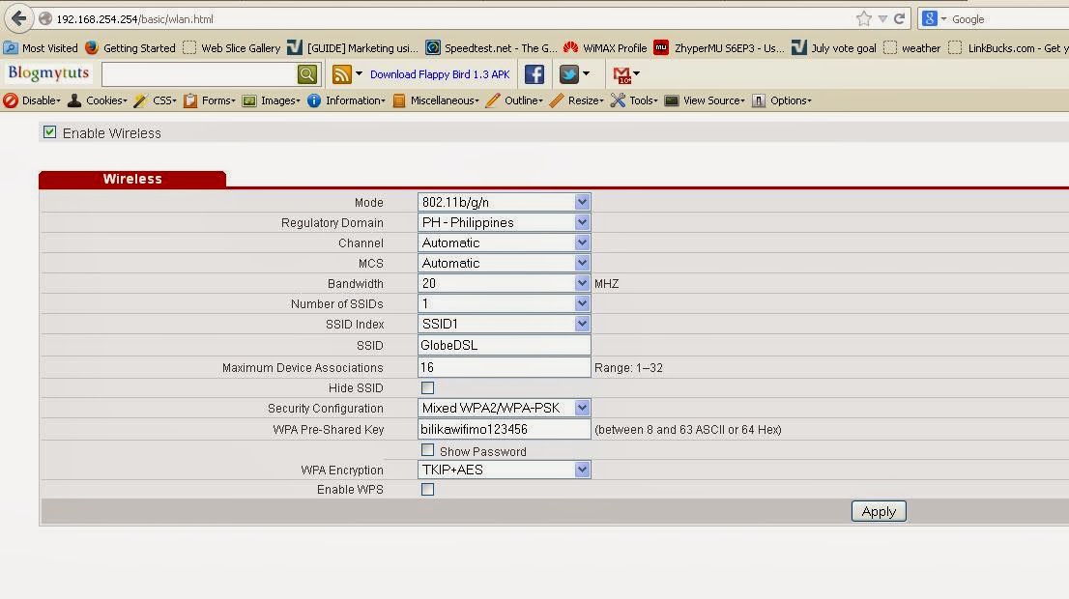This screenshot has height=599, width=1069.
Task: Open the LinkBucks.com bookmark
Action: [x=1009, y=48]
